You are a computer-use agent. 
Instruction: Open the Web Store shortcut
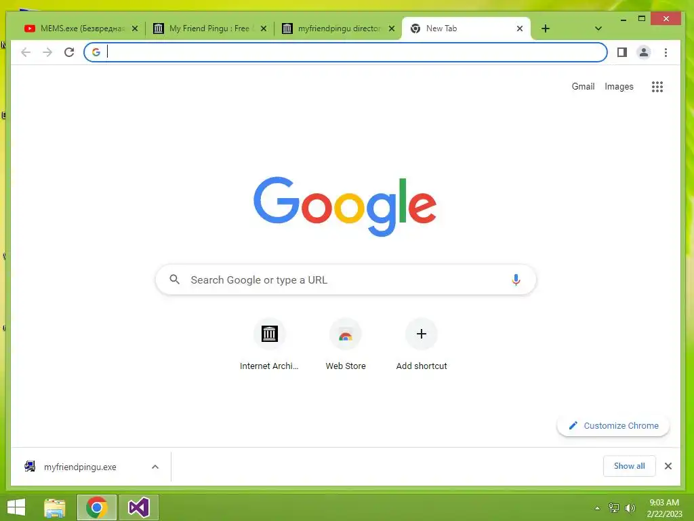pos(346,344)
